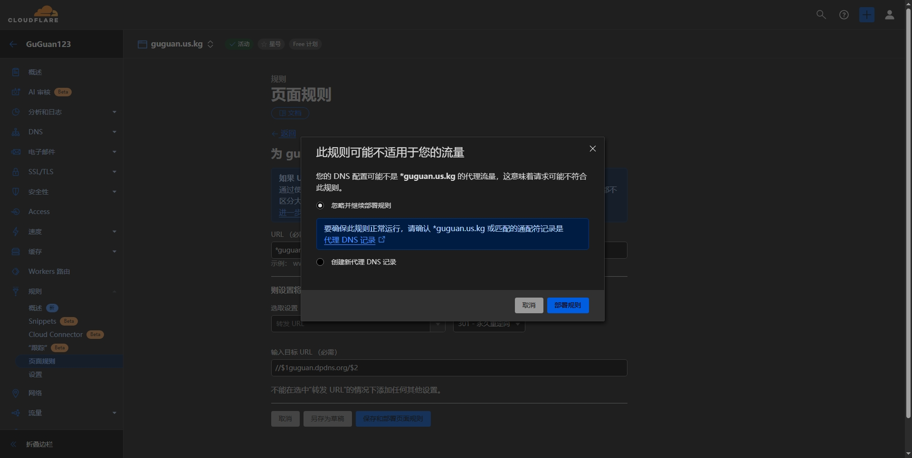Click the 折叠边栏 label
The width and height of the screenshot is (912, 458).
39,444
